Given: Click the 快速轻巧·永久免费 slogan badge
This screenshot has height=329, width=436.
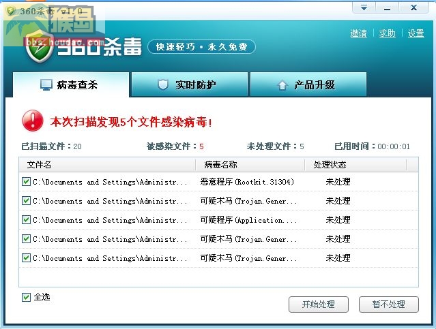Looking at the screenshot, I should pos(201,46).
